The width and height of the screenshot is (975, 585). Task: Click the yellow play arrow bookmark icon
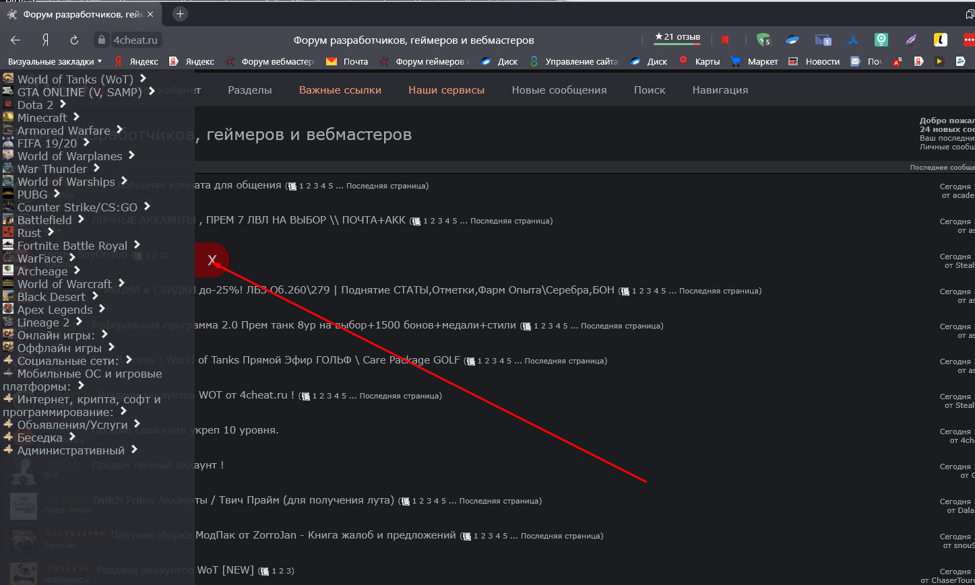pyautogui.click(x=939, y=61)
